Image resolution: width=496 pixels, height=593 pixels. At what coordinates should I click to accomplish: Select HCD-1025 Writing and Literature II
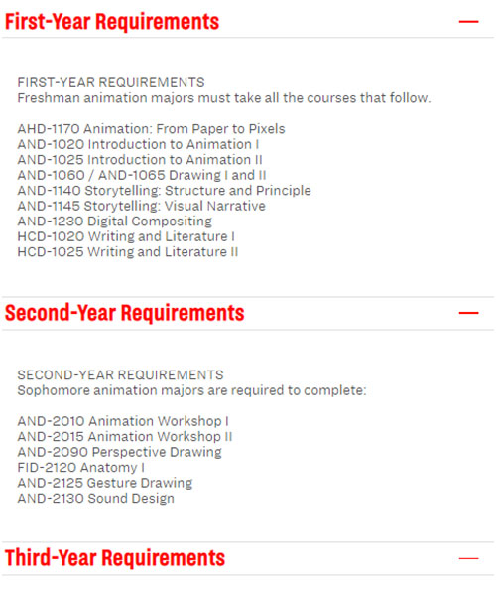(x=128, y=252)
